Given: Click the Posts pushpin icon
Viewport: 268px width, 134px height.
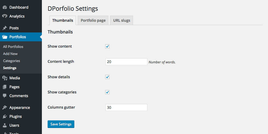Looking at the screenshot, I should [5, 28].
